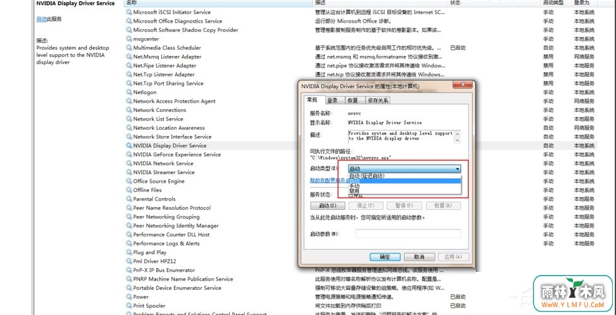Click the 取消 button
Image resolution: width=616 pixels, height=315 pixels.
pos(419,257)
